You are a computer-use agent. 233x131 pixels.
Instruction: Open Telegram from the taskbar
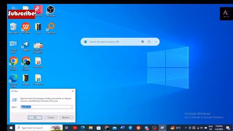pyautogui.click(x=146, y=128)
